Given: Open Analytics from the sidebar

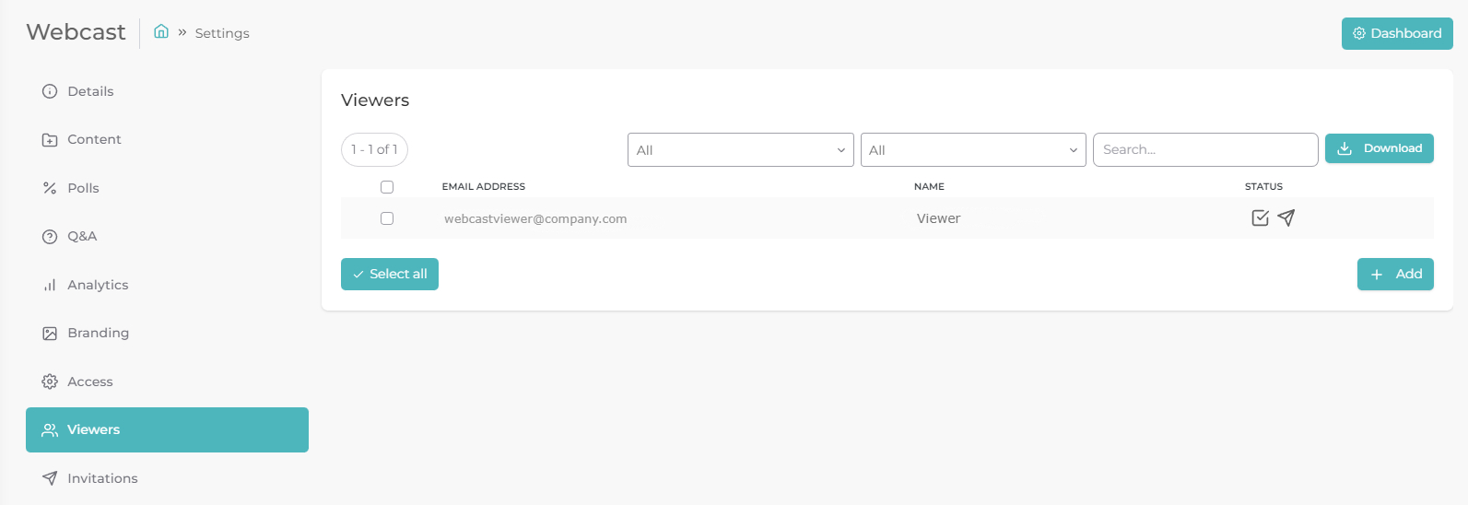Looking at the screenshot, I should click(x=167, y=285).
